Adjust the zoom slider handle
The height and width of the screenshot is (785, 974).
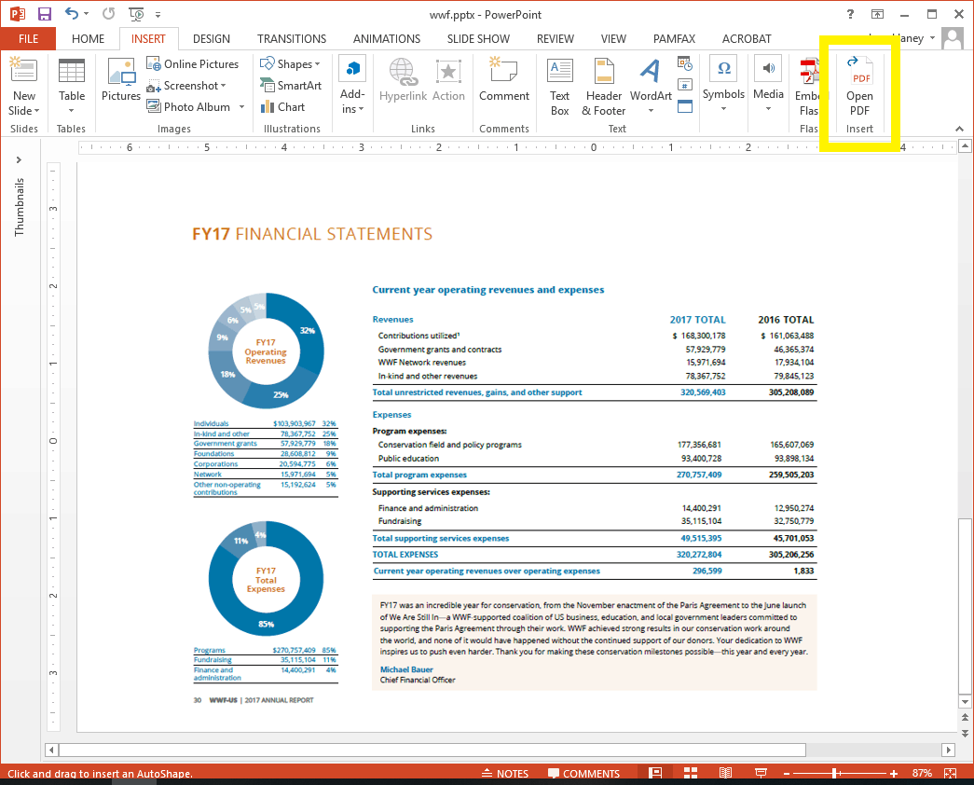(835, 773)
